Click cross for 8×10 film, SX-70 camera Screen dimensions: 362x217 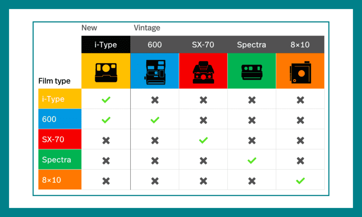(x=203, y=181)
